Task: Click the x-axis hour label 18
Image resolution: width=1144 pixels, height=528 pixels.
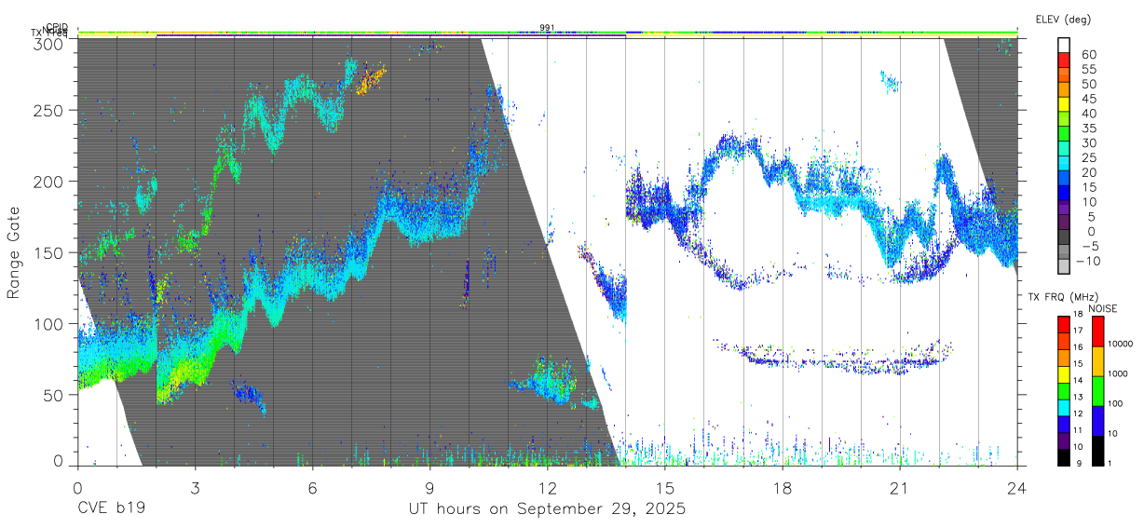Action: tap(782, 487)
